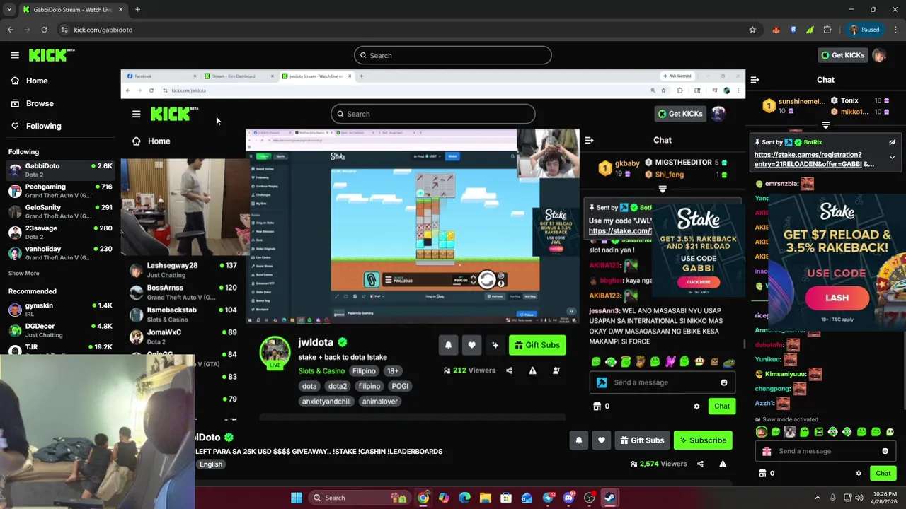Focus the main chat Send a message field

pyautogui.click(x=825, y=451)
